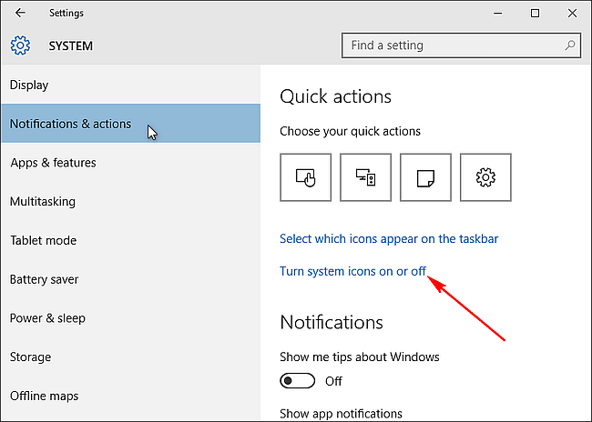Open Storage settings category
592x422 pixels.
(130, 357)
